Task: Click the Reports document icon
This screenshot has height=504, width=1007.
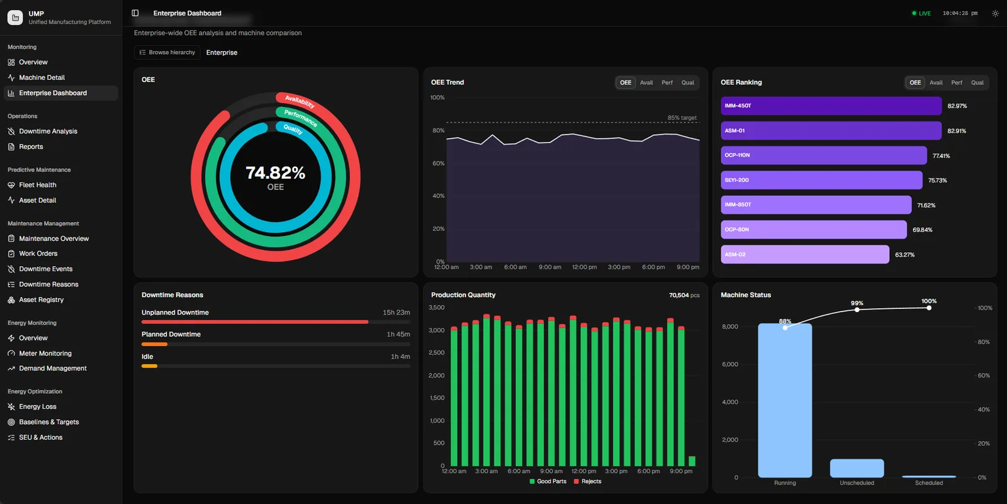Action: (11, 147)
